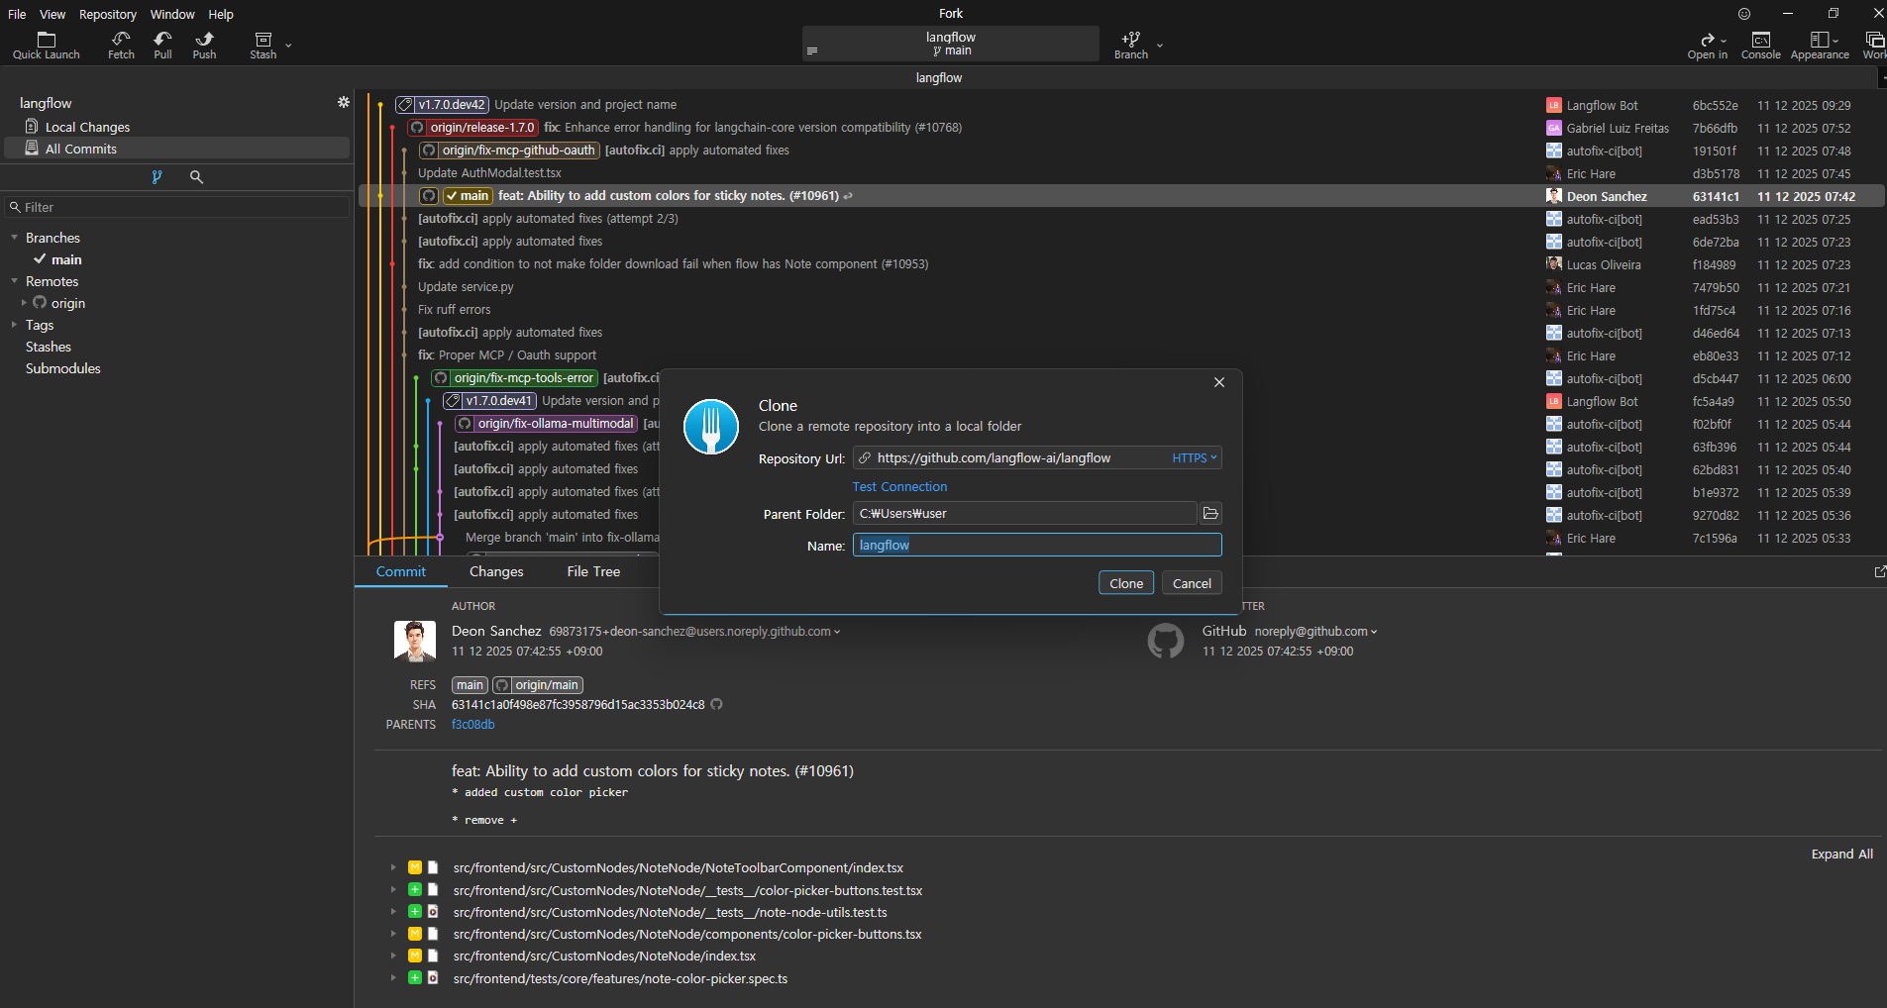Image resolution: width=1887 pixels, height=1008 pixels.
Task: Click the Push toolbar icon
Action: pyautogui.click(x=204, y=45)
